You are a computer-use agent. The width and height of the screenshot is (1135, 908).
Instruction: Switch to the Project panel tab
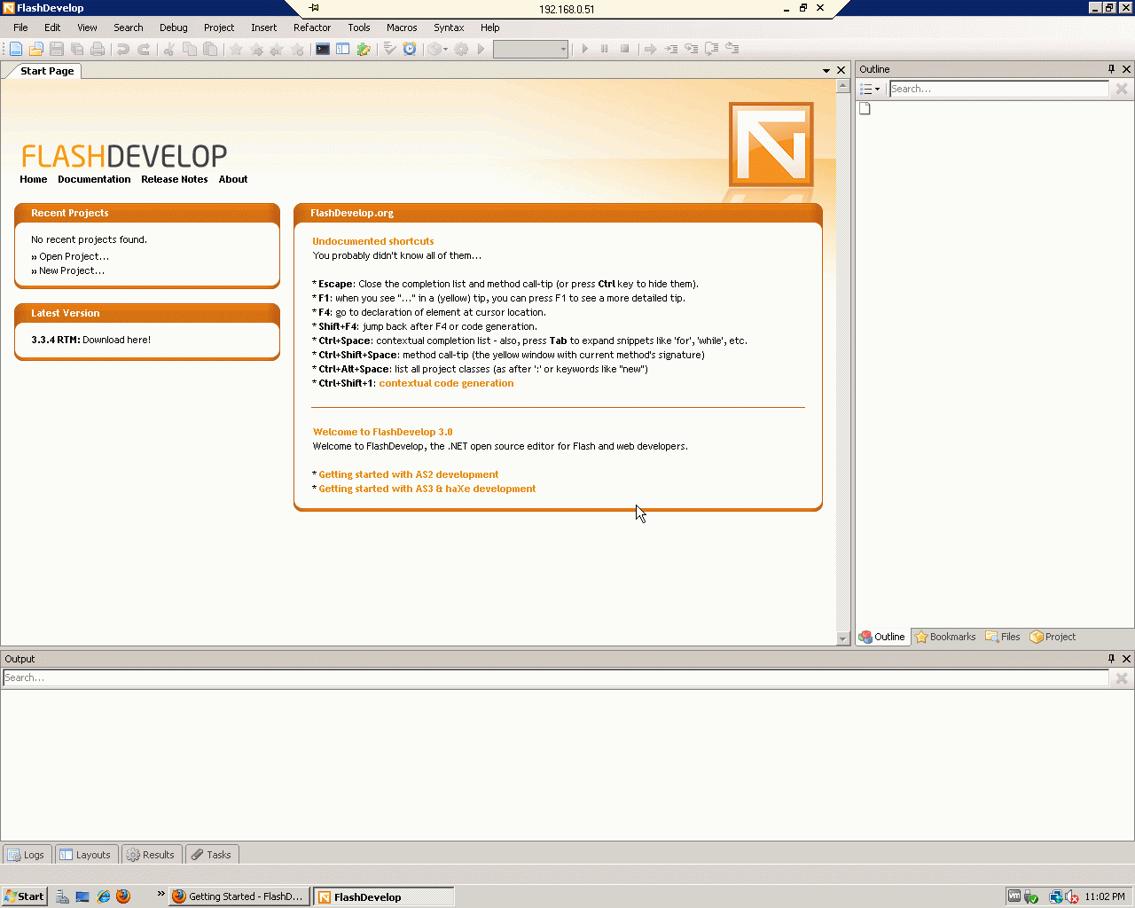1053,637
